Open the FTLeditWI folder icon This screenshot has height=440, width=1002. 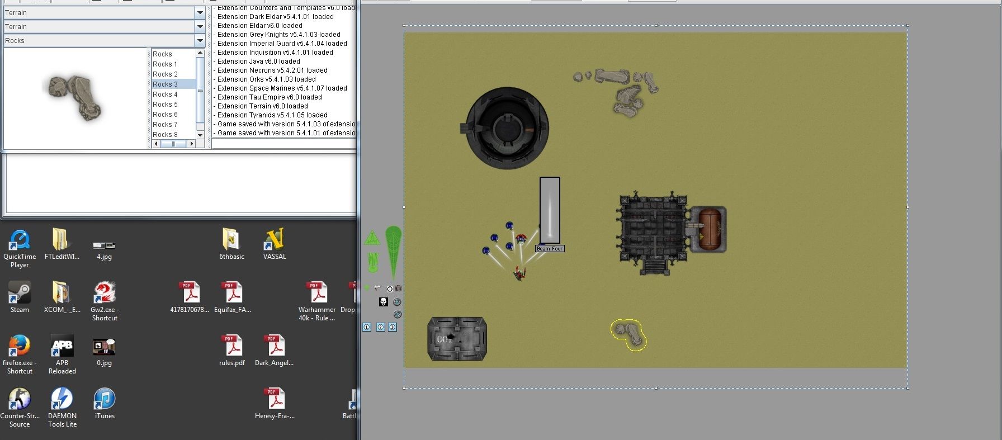click(x=62, y=244)
